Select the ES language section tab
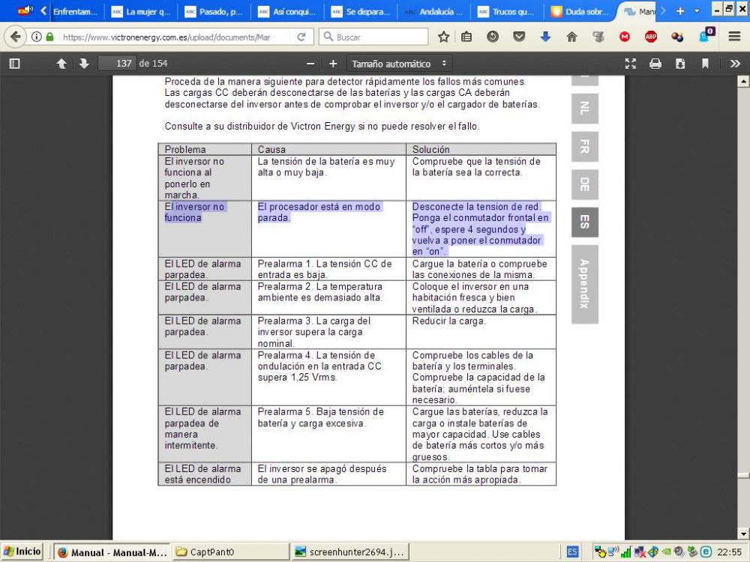 (x=584, y=222)
